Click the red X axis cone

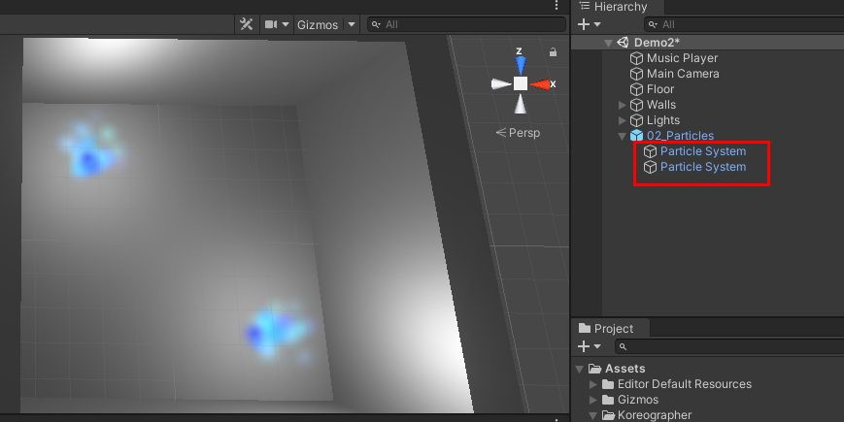[x=540, y=84]
